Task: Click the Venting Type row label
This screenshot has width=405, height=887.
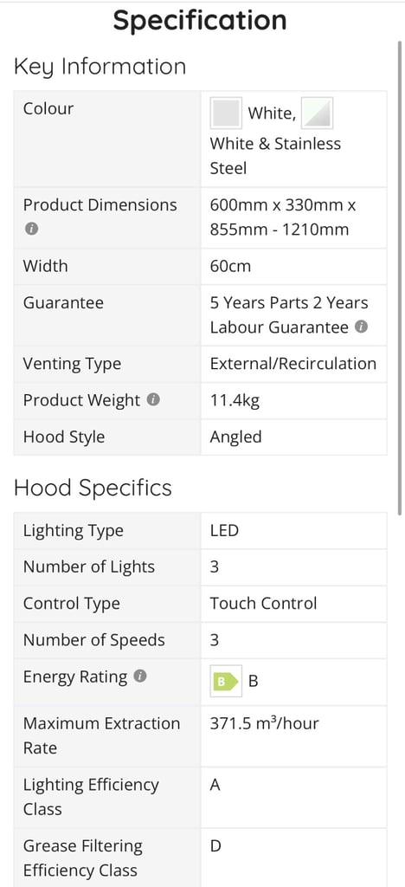Action: [x=72, y=364]
